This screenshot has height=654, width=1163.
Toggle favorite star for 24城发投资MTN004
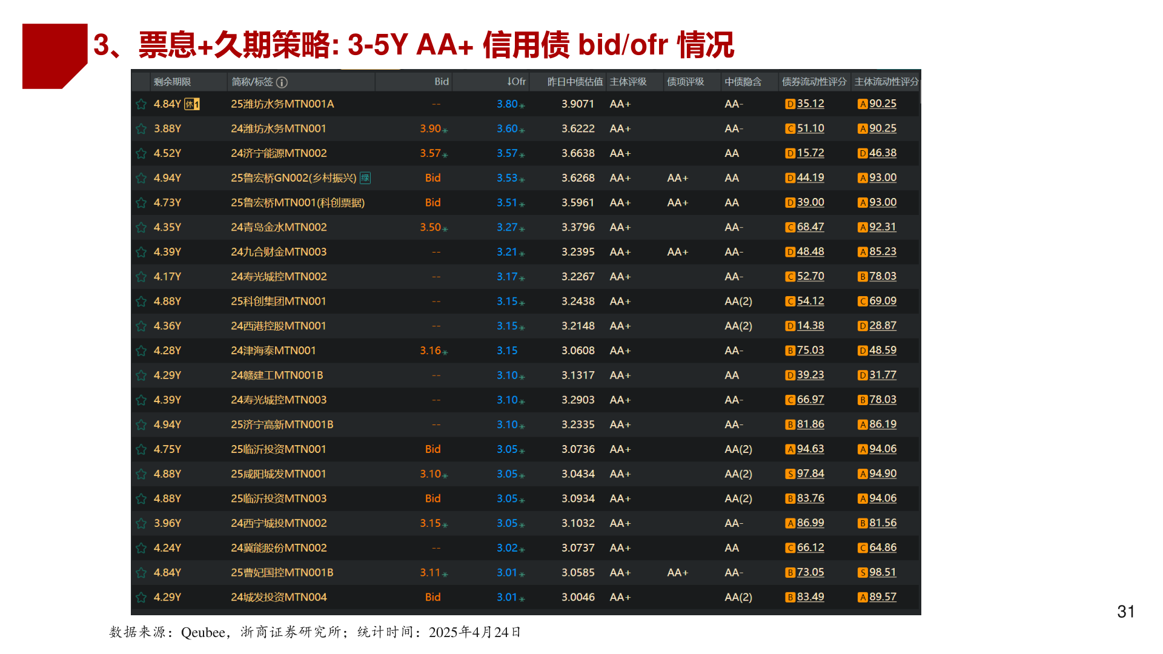pyautogui.click(x=141, y=598)
